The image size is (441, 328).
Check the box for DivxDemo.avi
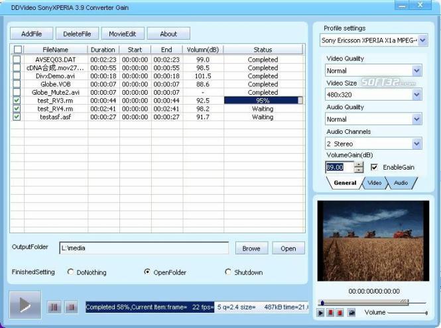17,76
